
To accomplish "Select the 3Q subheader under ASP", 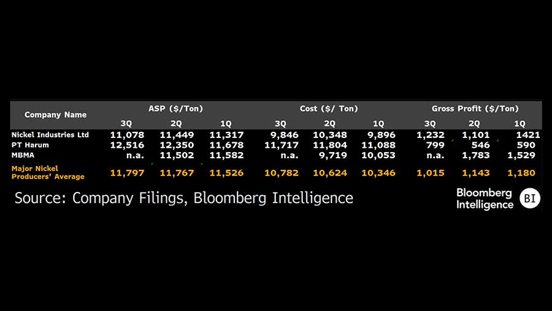I will point(127,123).
